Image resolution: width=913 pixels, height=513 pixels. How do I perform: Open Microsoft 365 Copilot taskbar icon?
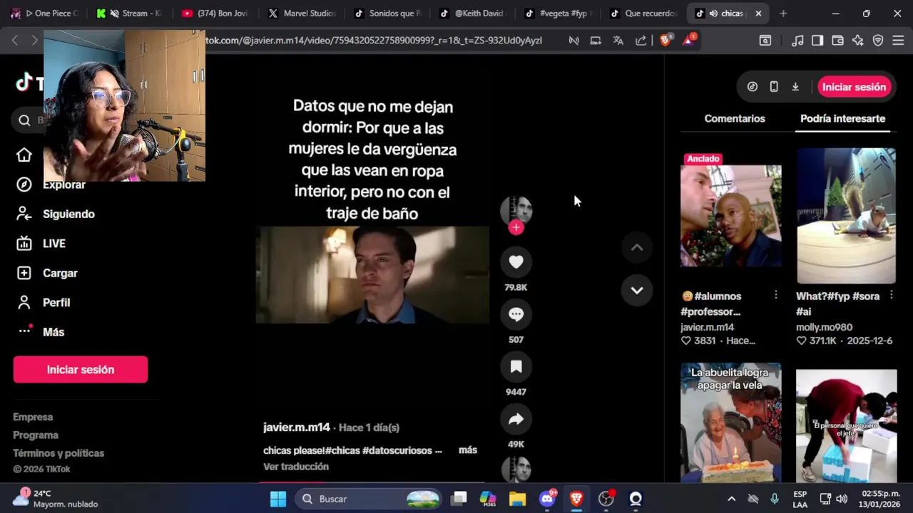(488, 499)
